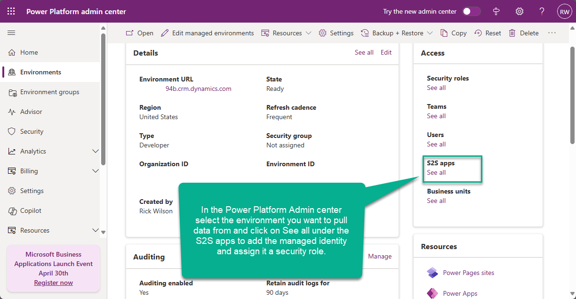Click Manage in the Auditing card
The height and width of the screenshot is (299, 576).
380,256
